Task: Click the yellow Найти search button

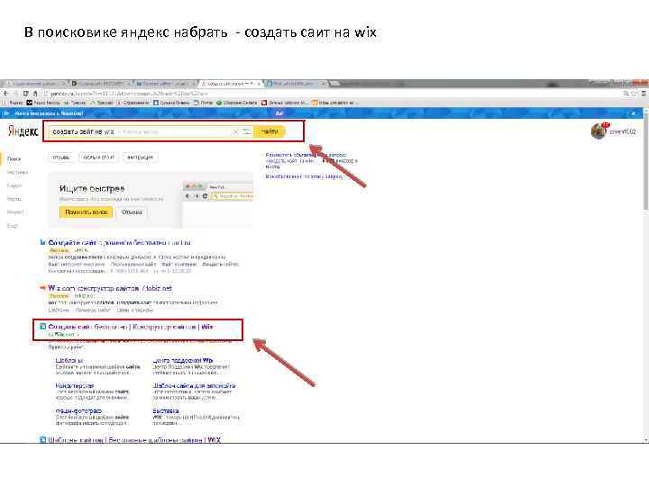Action: 270,131
